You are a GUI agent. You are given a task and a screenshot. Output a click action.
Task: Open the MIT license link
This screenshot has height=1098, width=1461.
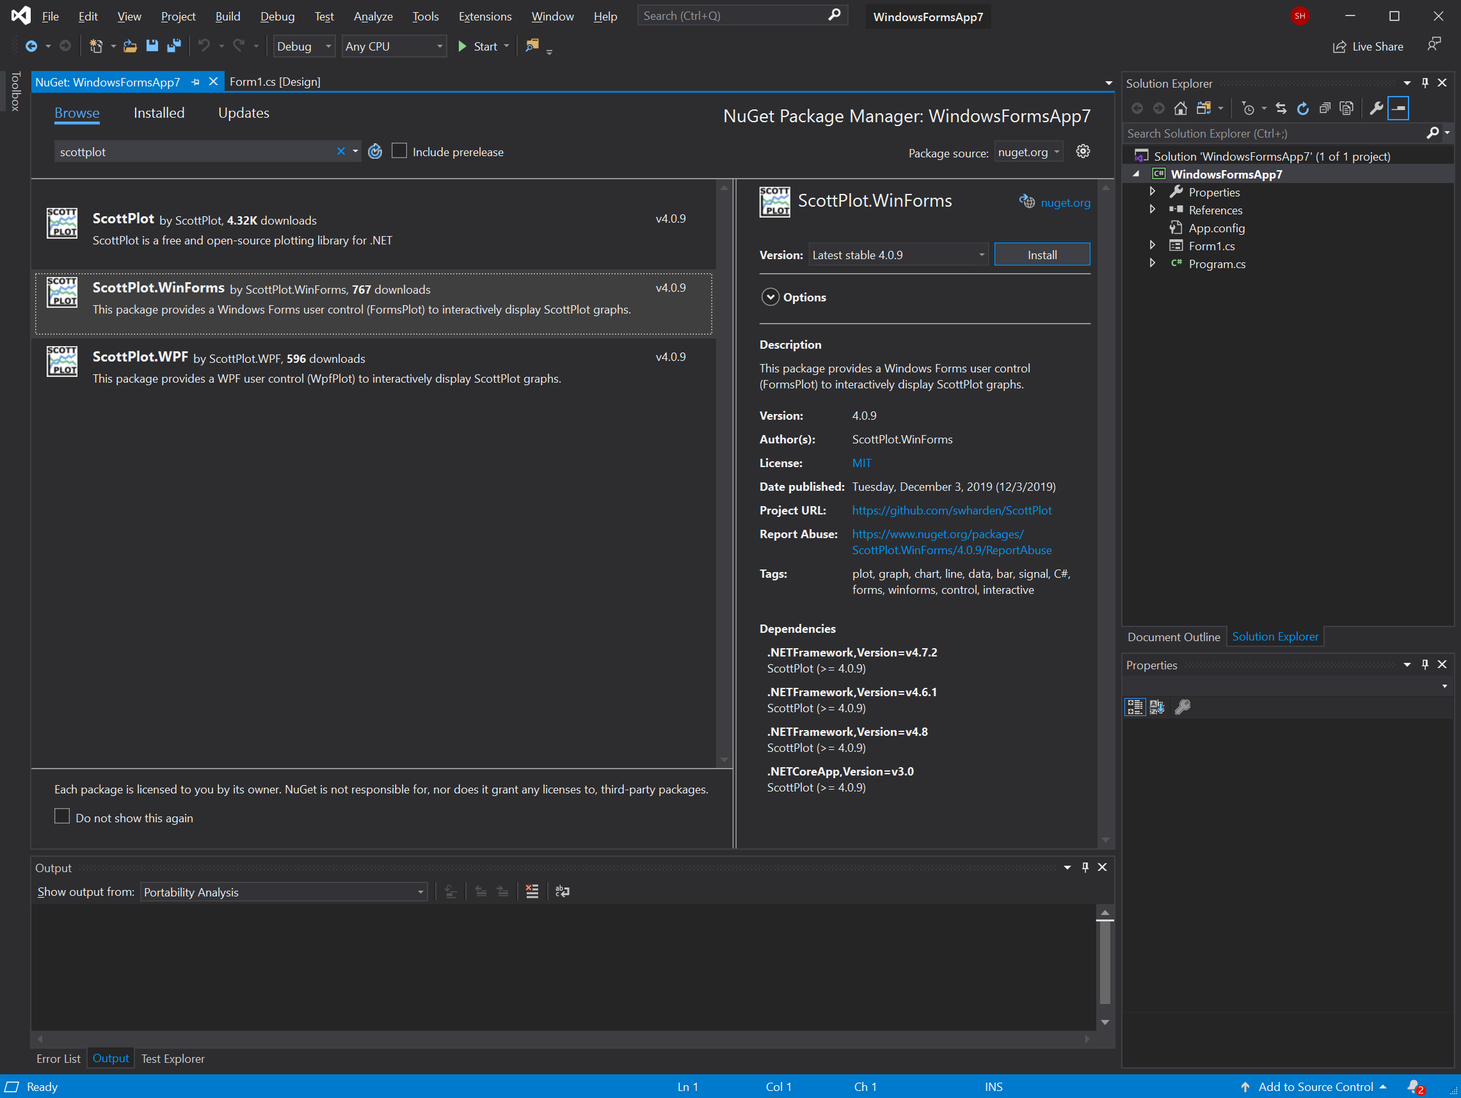pyautogui.click(x=861, y=463)
